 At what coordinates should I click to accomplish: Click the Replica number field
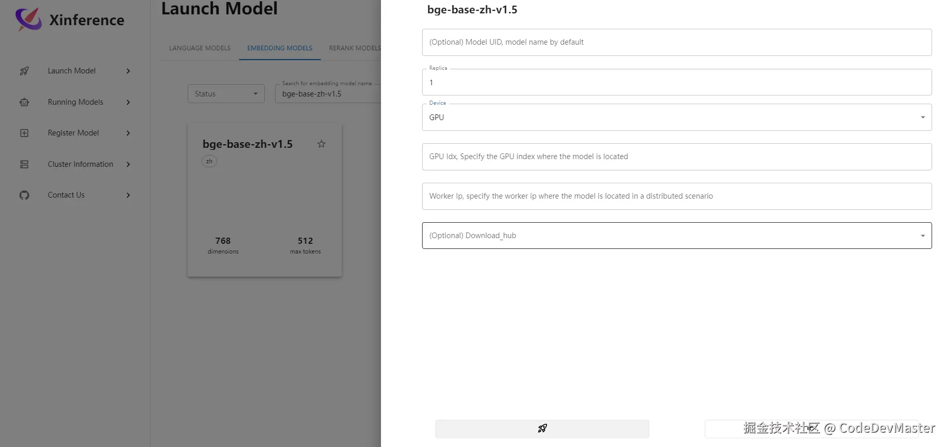[x=677, y=83]
